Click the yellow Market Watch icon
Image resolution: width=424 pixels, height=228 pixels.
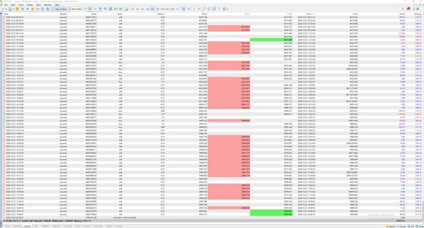(17, 9)
